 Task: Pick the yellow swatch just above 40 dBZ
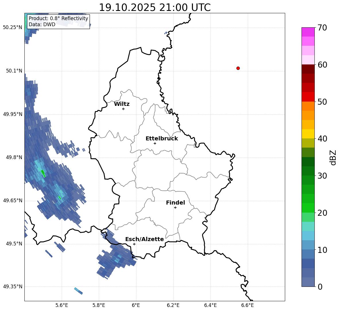(x=308, y=134)
